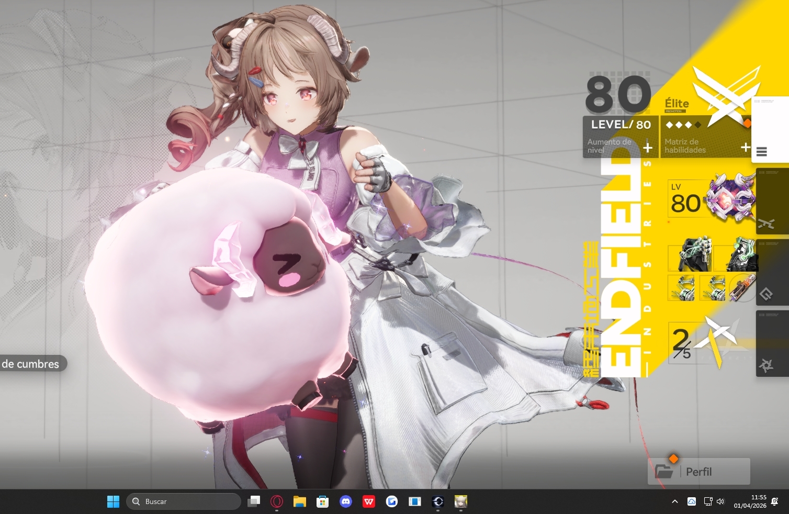Image resolution: width=789 pixels, height=514 pixels.
Task: Click the 'de cumbres' label pill
Action: point(32,364)
